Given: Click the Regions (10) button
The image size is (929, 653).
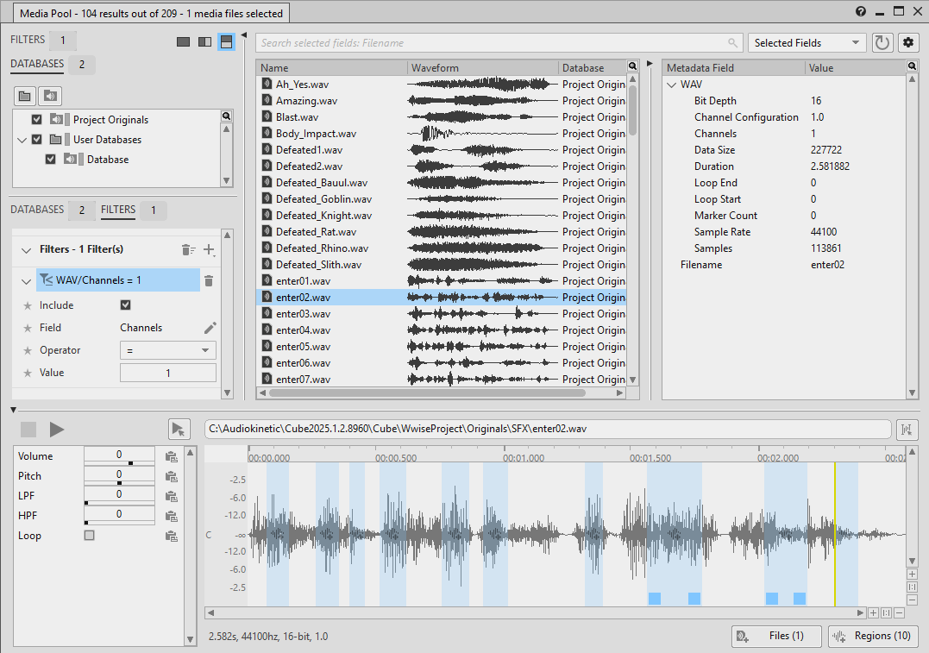Looking at the screenshot, I should point(872,636).
